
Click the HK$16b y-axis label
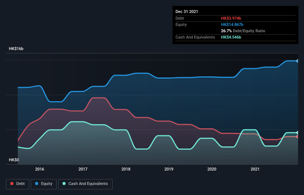click(16, 49)
